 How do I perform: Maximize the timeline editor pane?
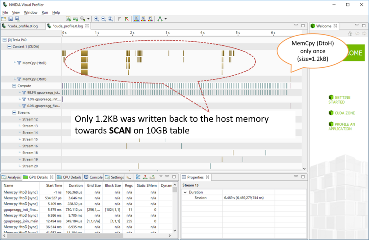303,26
